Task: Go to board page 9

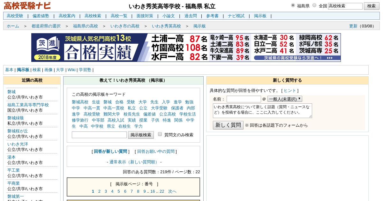Action: pos(145,191)
